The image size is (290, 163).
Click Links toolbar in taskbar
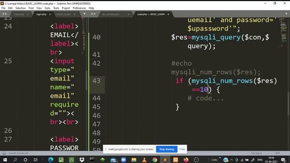tap(214, 160)
